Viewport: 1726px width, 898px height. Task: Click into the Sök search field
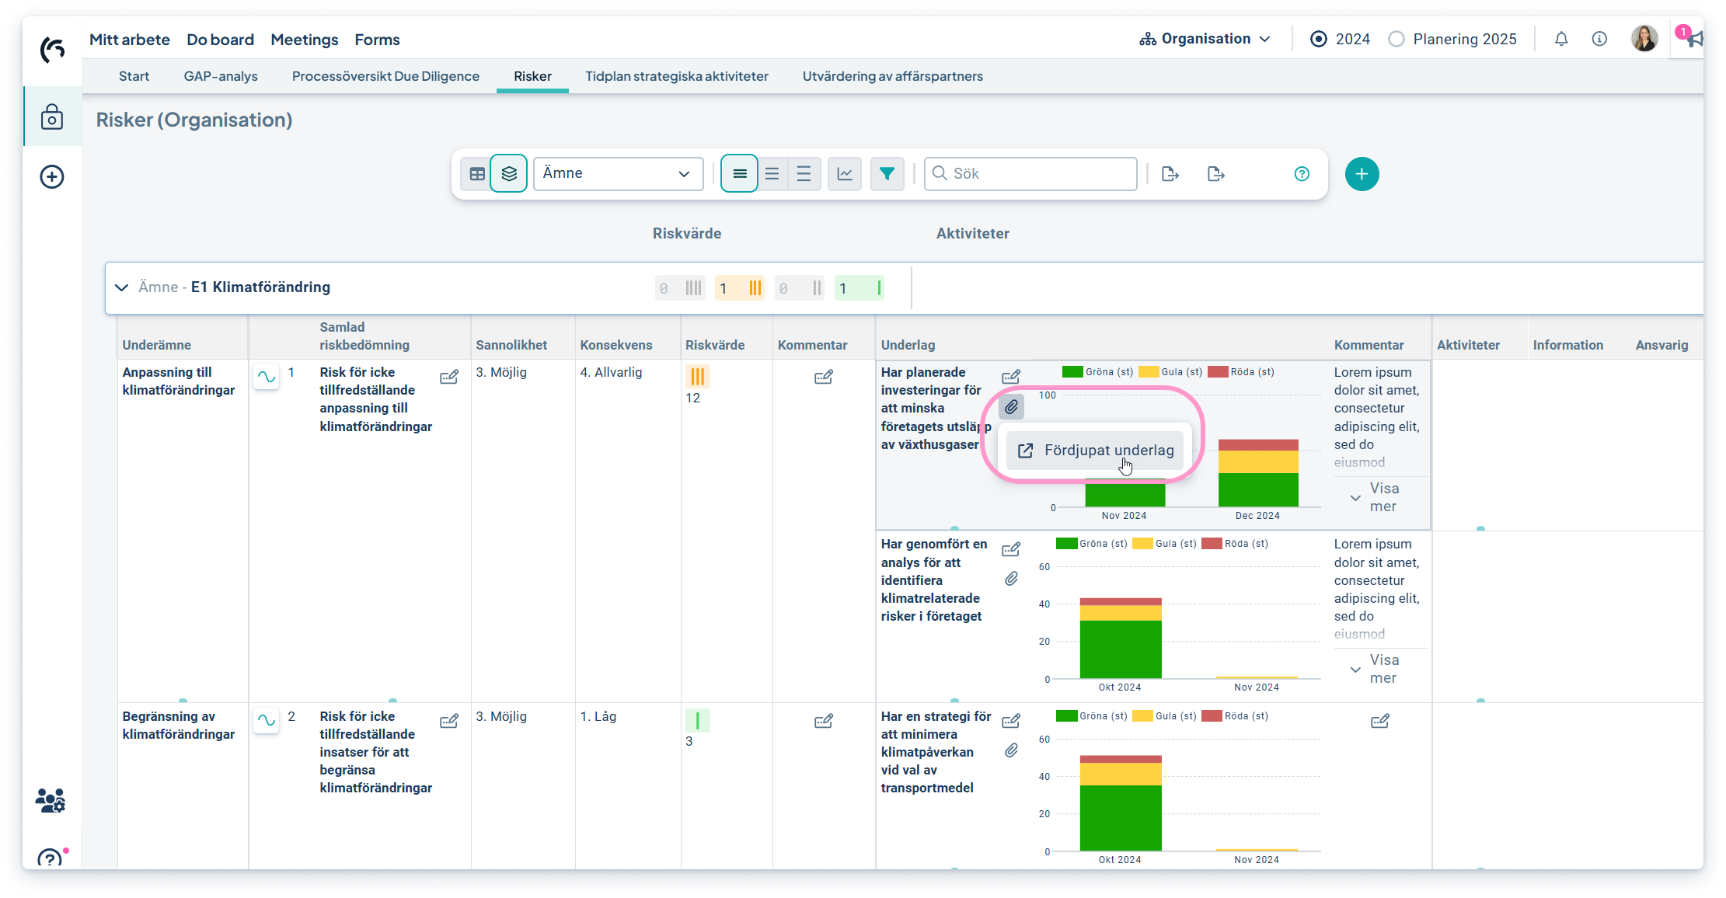pos(1030,173)
